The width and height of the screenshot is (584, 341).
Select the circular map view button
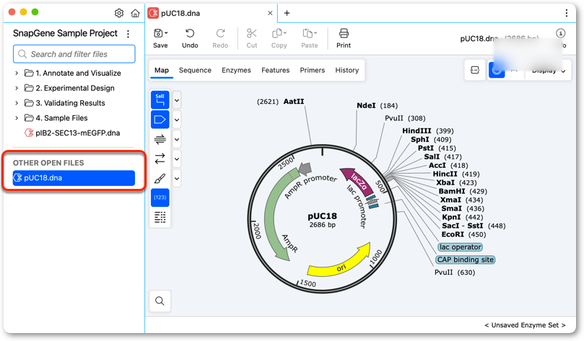point(497,70)
